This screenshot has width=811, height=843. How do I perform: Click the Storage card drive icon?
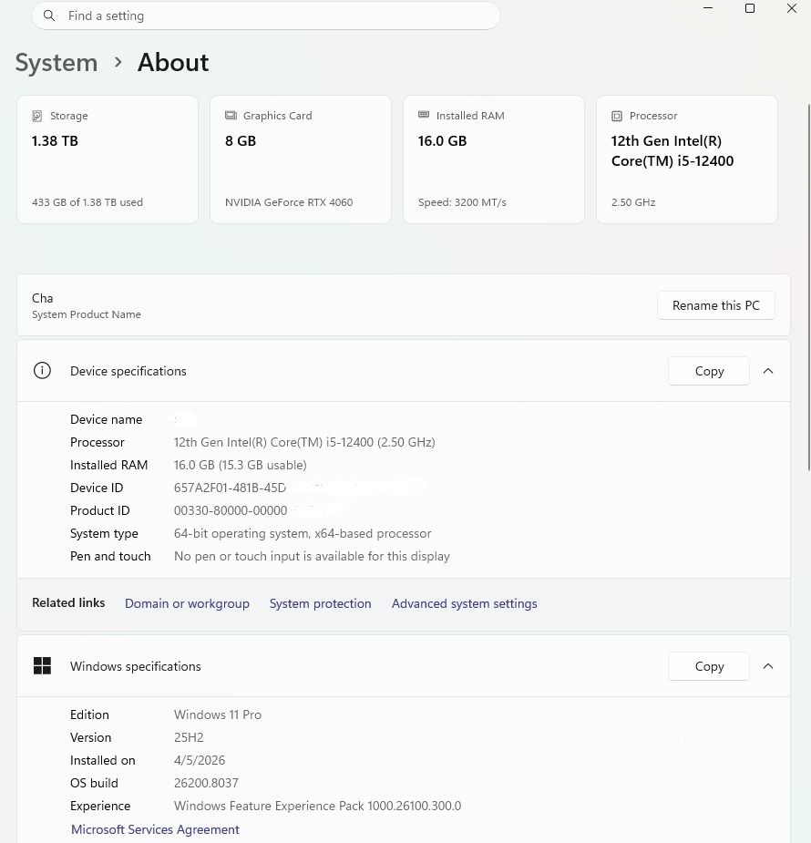(37, 116)
